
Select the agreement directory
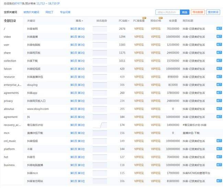point(11,117)
